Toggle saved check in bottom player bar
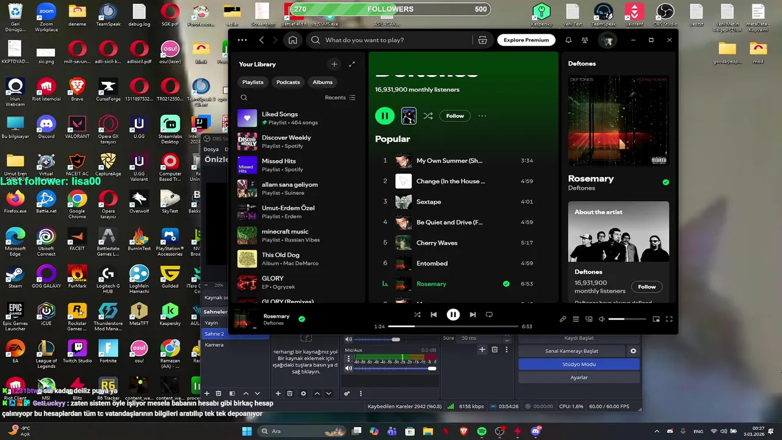 tap(301, 318)
